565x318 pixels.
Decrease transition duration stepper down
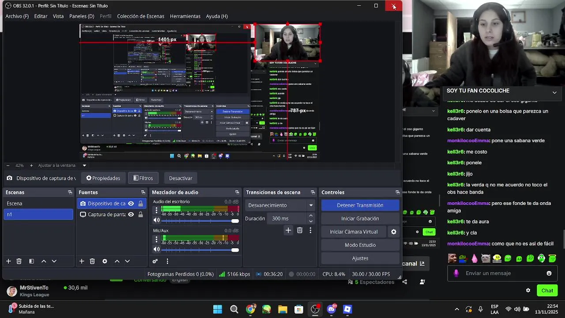click(x=311, y=221)
